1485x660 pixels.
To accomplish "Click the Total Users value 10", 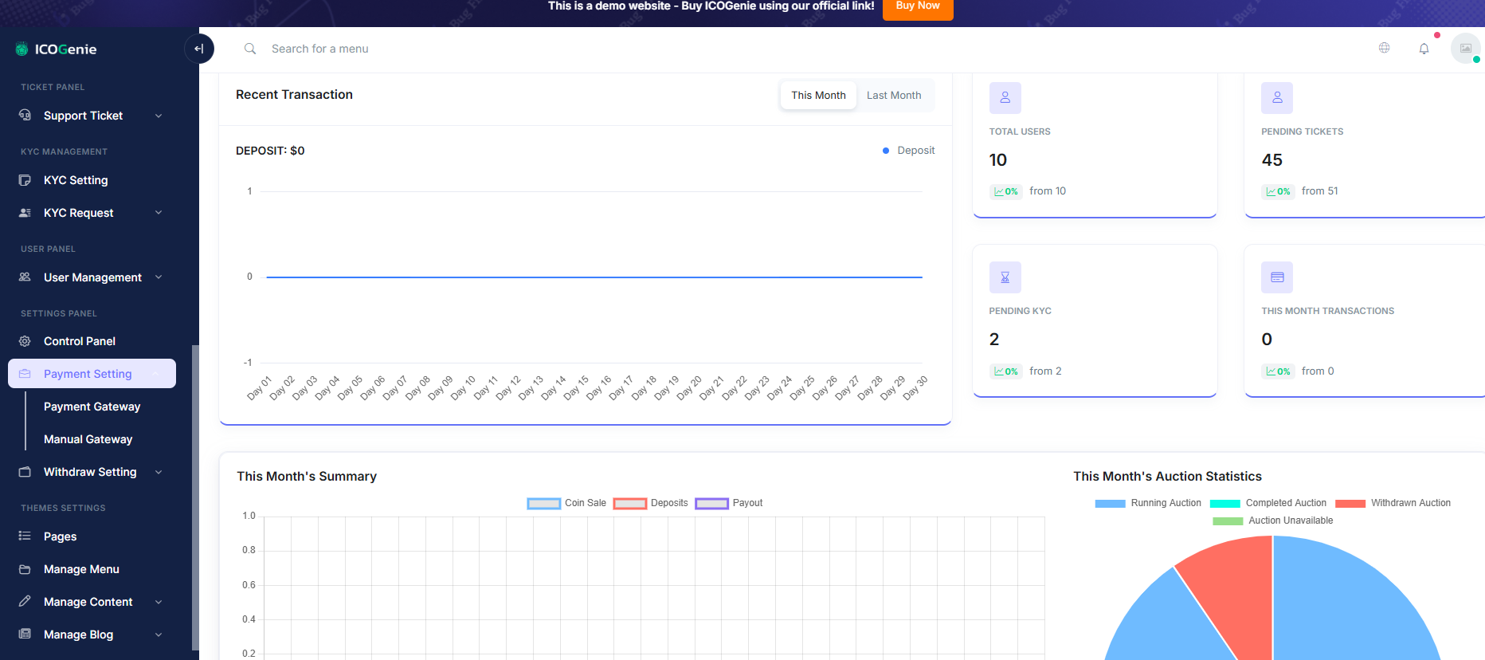I will pos(998,160).
